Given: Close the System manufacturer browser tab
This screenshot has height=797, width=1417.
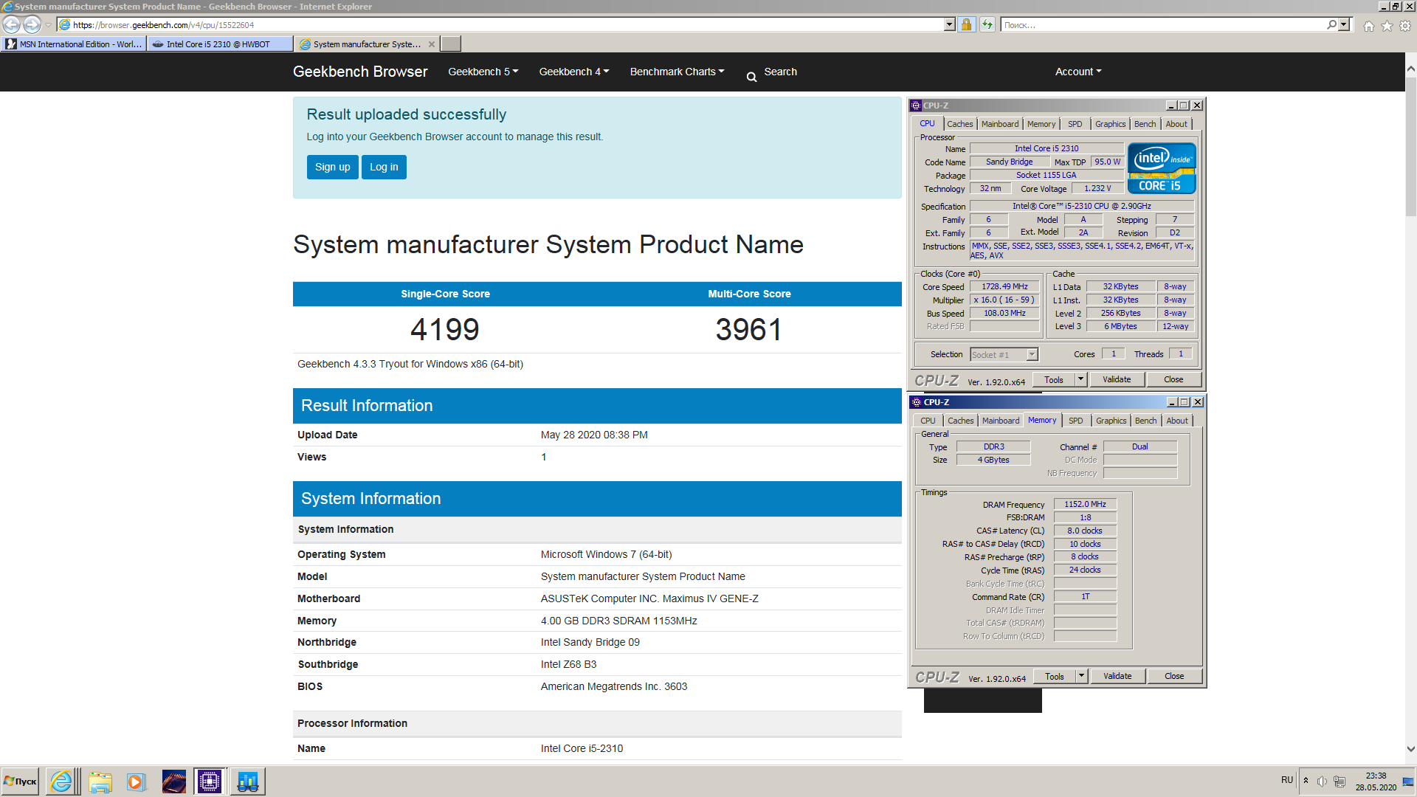Looking at the screenshot, I should click(432, 44).
